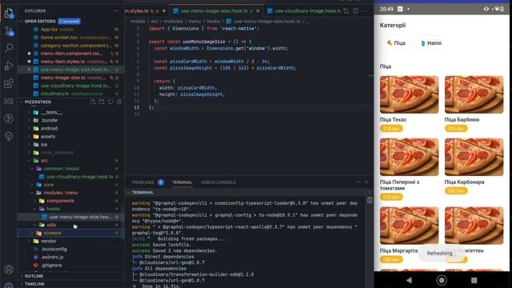Viewport: 512px width, 288px height.
Task: Tap the Піца Карбонара pizza image
Action: [x=474, y=157]
